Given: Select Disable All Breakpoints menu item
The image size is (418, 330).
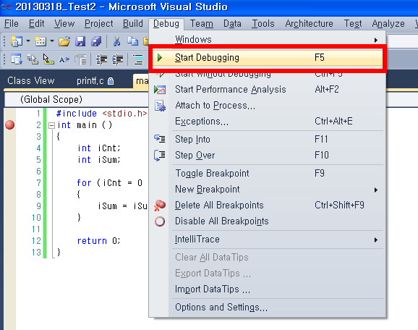Looking at the screenshot, I should click(268, 221).
